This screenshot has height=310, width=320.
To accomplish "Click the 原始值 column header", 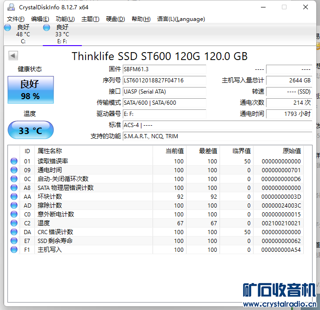I will coord(278,151).
